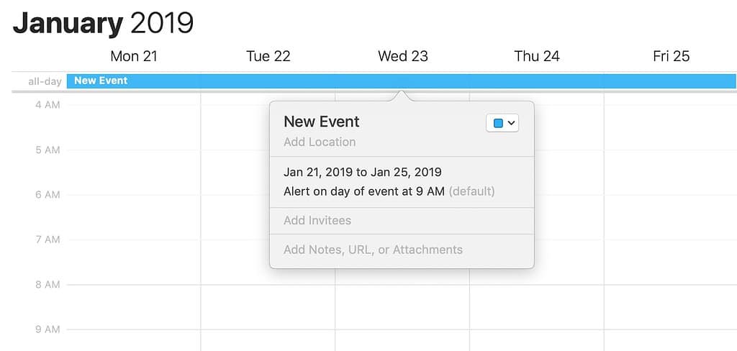737x351 pixels.
Task: Open Add Notes, URL, or Attachments
Action: [x=373, y=250]
